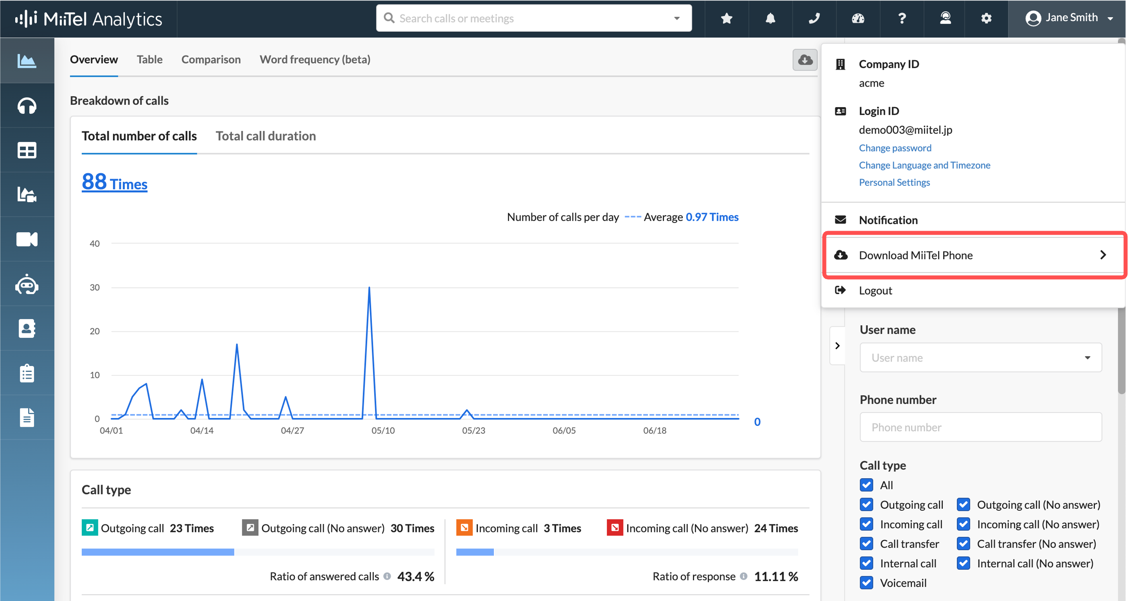Click the phone handset icon in header
This screenshot has width=1129, height=601.
(x=814, y=18)
